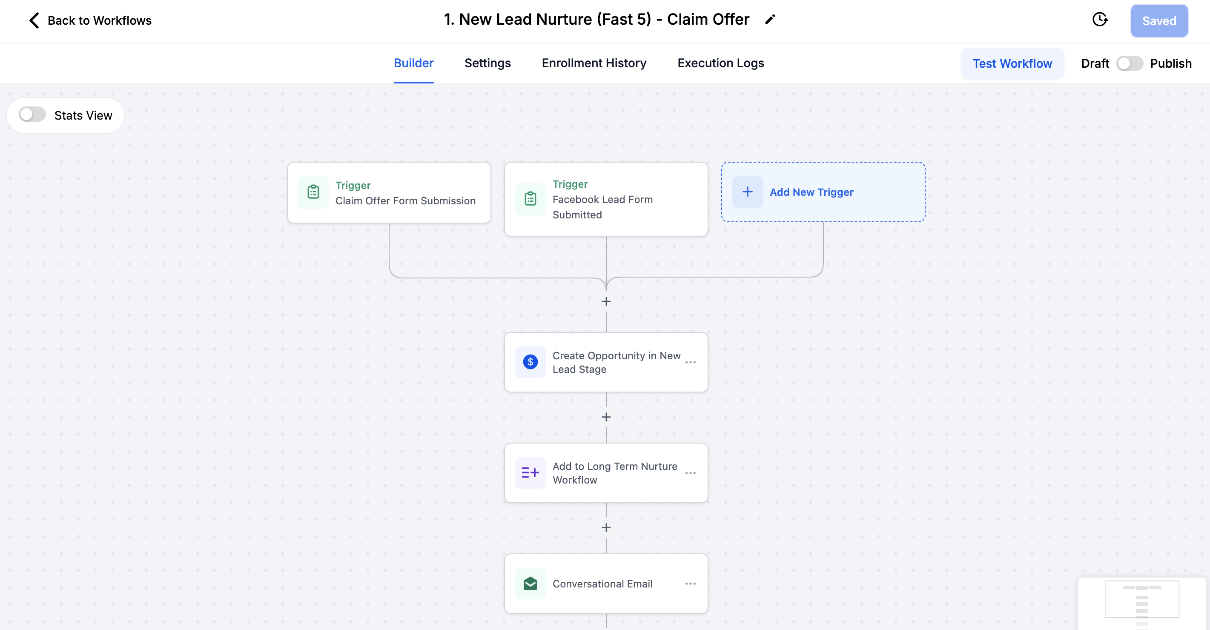Open the Enrollment History tab
Image resolution: width=1210 pixels, height=630 pixels.
pos(594,63)
